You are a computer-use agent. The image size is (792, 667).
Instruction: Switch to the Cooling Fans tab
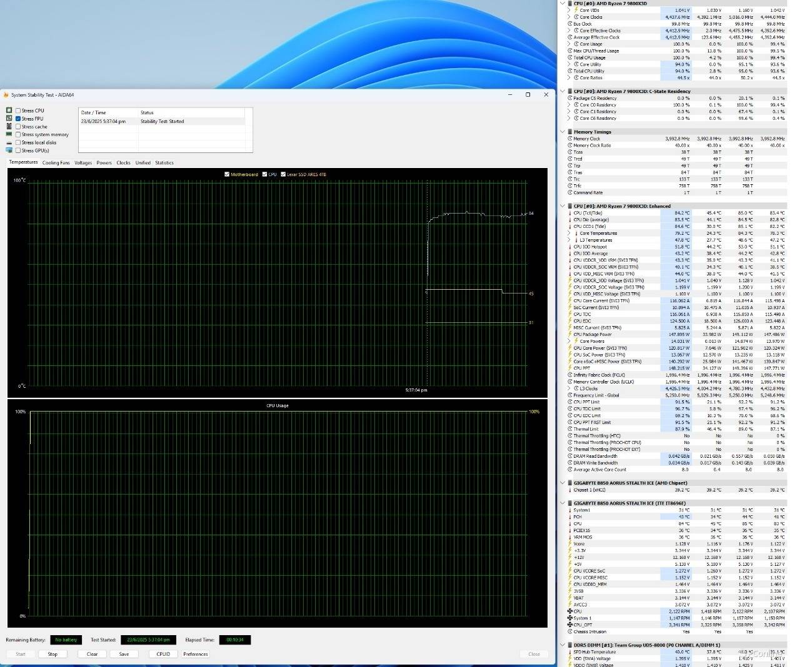tap(56, 163)
